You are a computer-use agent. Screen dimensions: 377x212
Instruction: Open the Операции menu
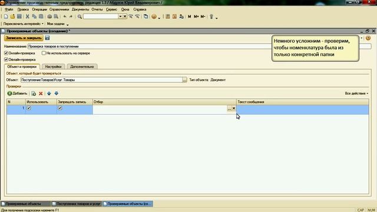[39, 9]
